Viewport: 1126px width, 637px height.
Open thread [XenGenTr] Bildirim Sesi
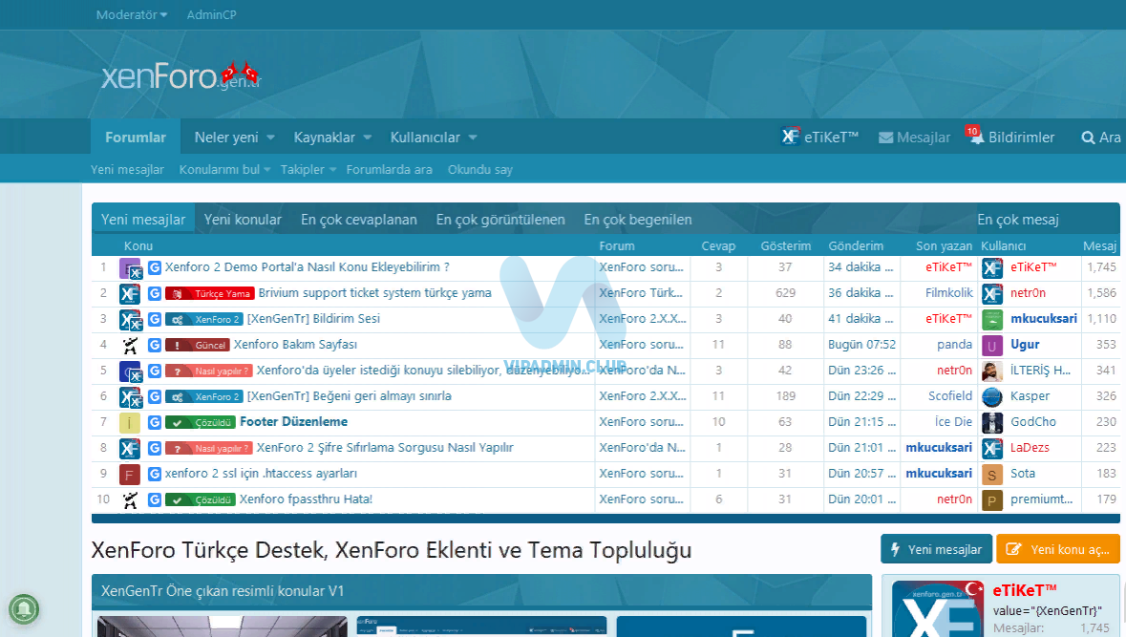(x=314, y=319)
